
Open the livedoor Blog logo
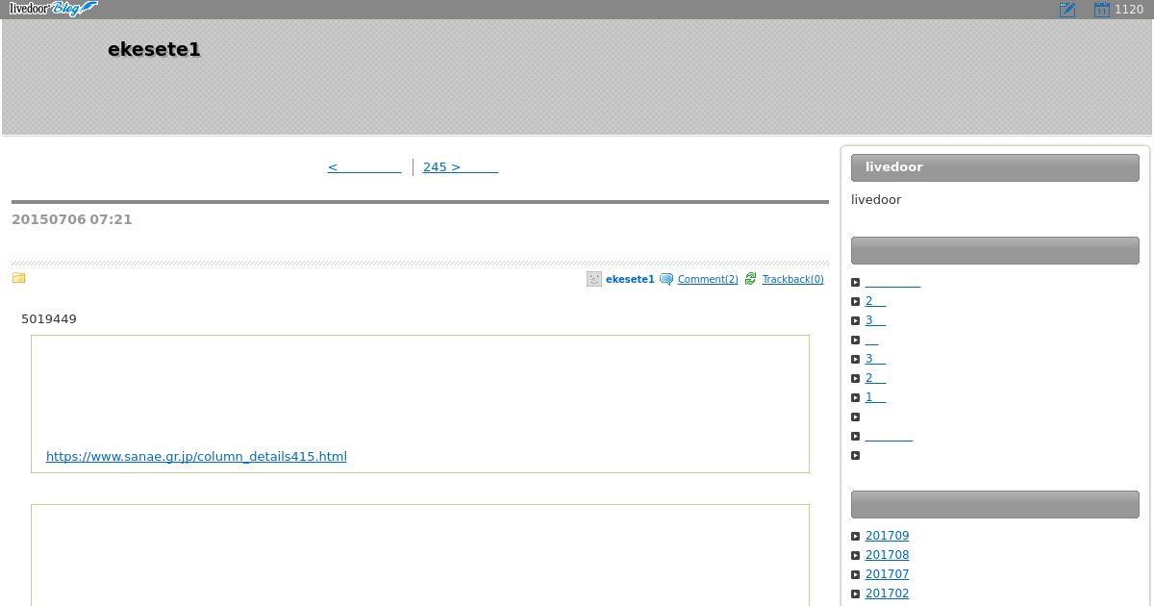[x=53, y=9]
